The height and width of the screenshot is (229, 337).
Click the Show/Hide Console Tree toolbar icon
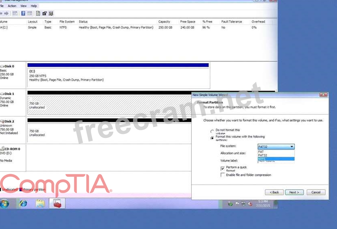[x=15, y=13]
